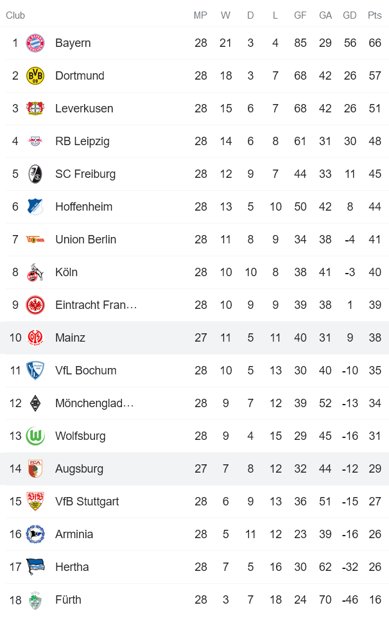Sort table by the Pts column
The width and height of the screenshot is (389, 621).
pyautogui.click(x=374, y=15)
